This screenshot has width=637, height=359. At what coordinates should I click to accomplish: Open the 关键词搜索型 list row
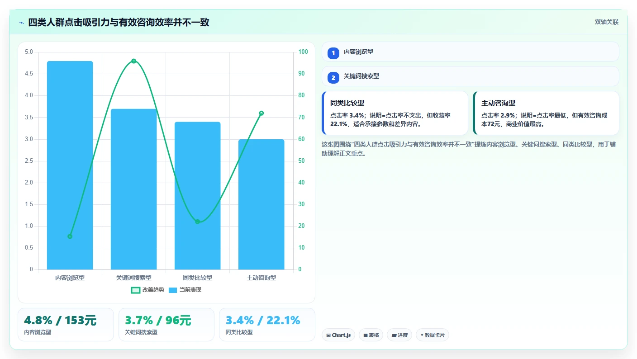click(471, 76)
